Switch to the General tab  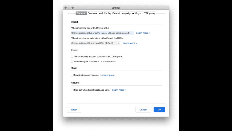81,13
